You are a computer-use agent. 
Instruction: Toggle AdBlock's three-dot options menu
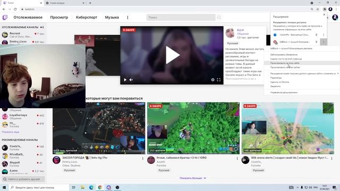324,42
